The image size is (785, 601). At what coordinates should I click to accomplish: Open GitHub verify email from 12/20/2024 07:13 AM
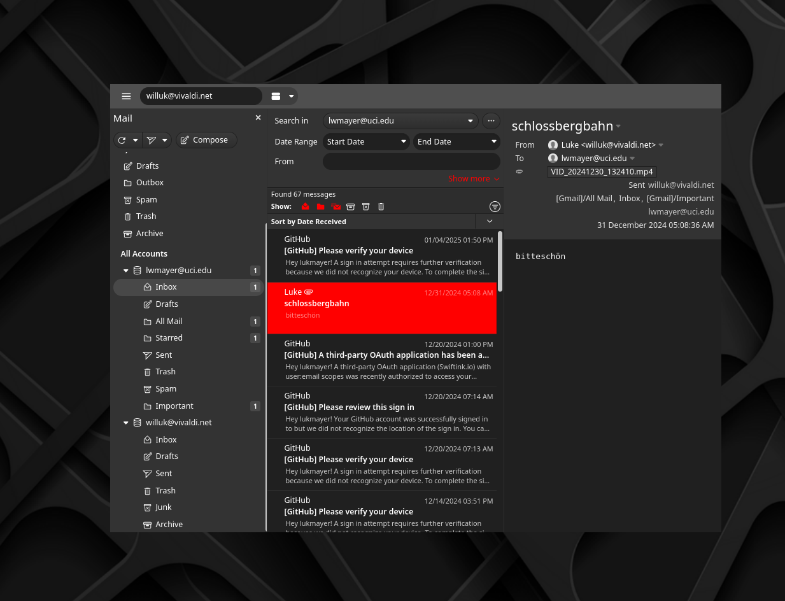381,464
